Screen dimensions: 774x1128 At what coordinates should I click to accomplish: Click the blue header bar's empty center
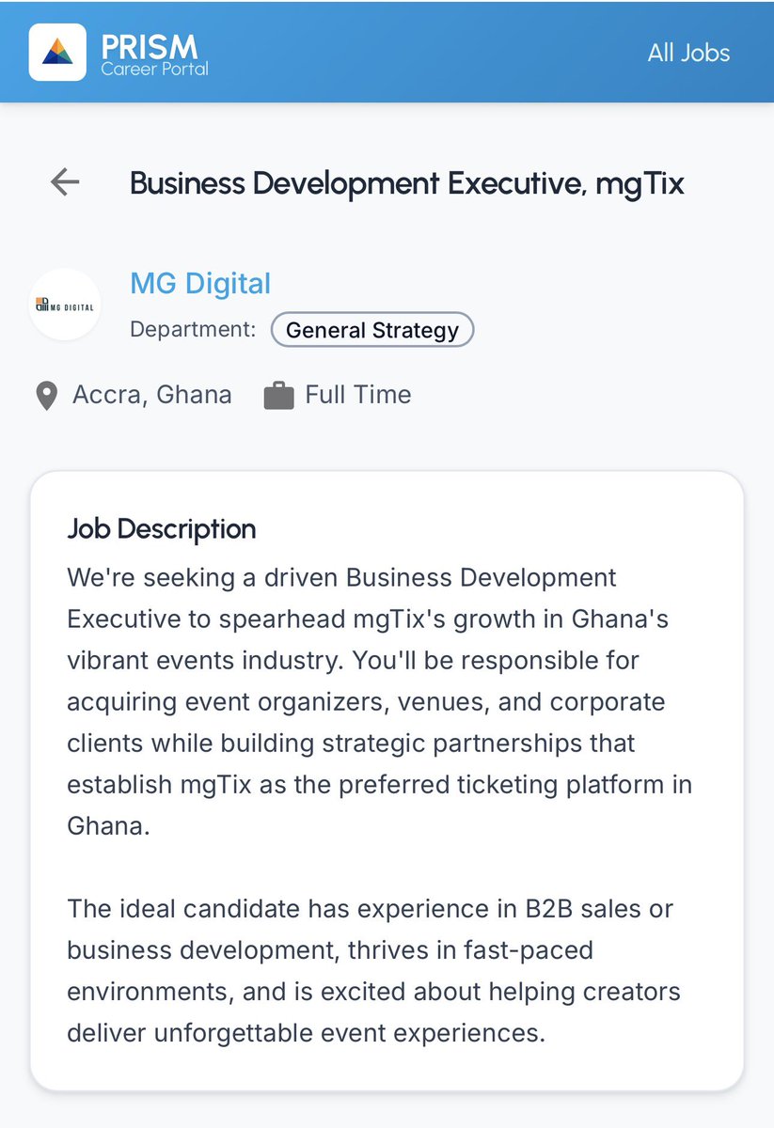[423, 52]
